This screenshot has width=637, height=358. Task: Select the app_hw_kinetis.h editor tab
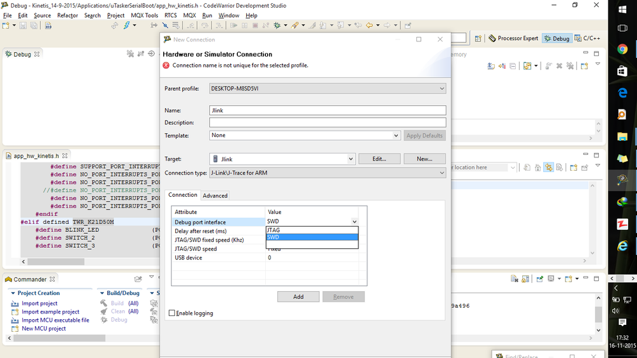(36, 156)
